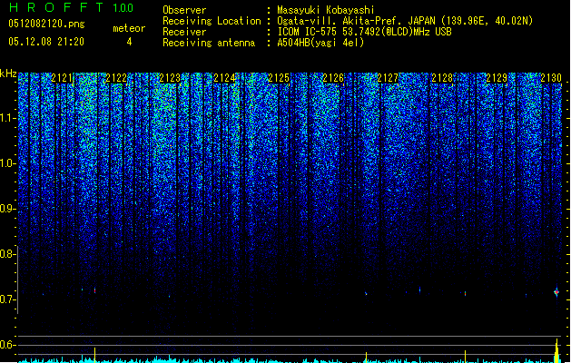Click the Receiving Location label
The height and width of the screenshot is (363, 571).
coord(212,21)
